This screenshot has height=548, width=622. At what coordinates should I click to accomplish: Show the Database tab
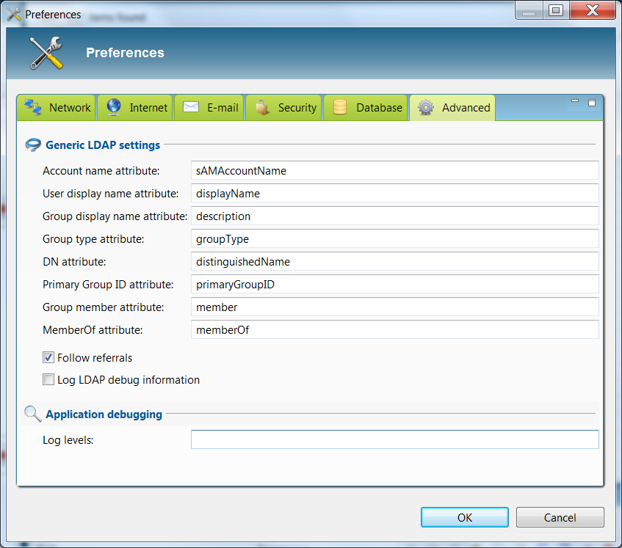(x=366, y=107)
